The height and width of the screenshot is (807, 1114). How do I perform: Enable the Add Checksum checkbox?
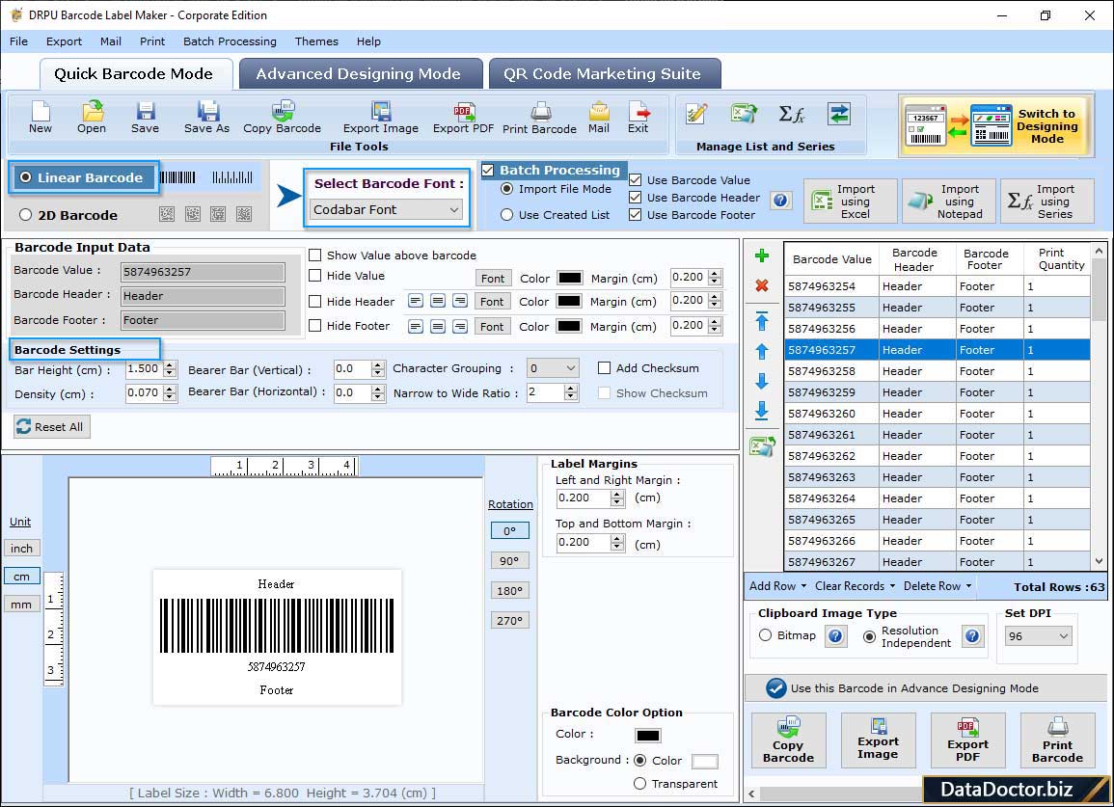coord(604,368)
